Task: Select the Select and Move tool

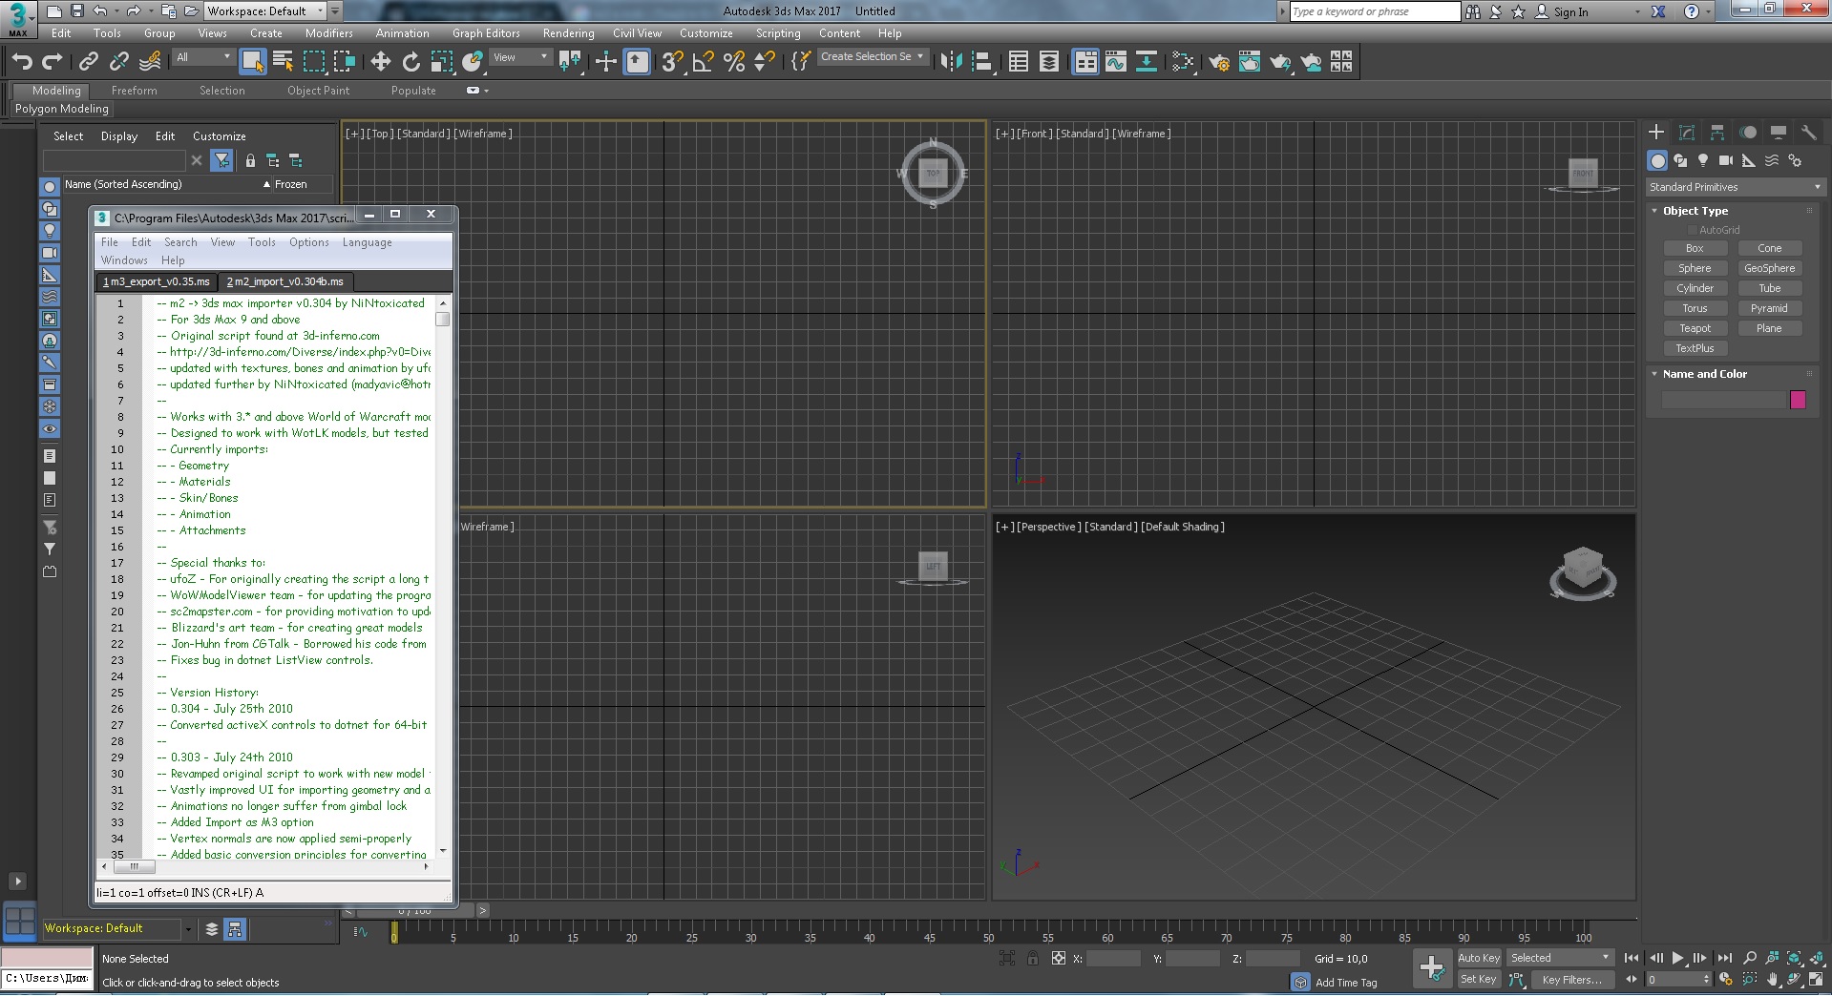Action: (x=381, y=62)
